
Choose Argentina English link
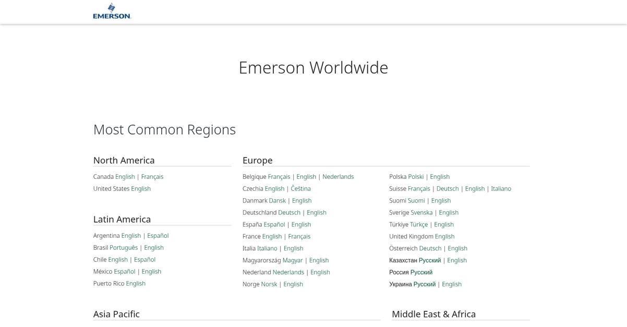(x=131, y=236)
